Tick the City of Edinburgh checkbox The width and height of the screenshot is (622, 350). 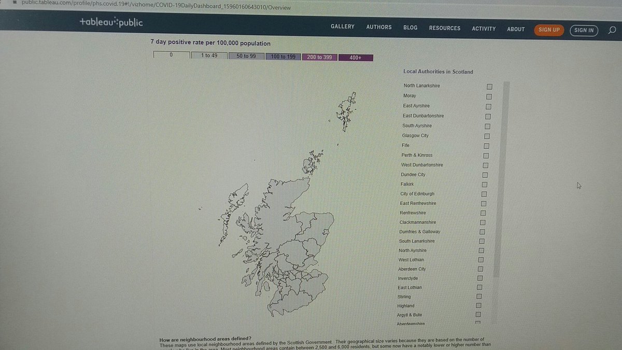click(484, 194)
